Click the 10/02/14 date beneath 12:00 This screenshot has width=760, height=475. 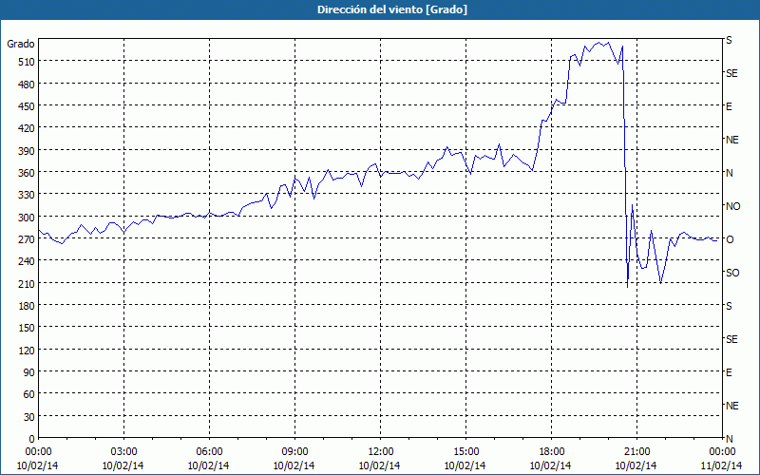click(380, 465)
